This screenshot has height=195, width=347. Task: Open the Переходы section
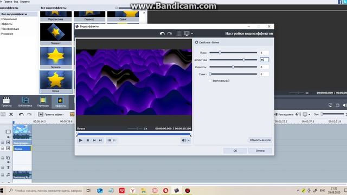(x=43, y=102)
